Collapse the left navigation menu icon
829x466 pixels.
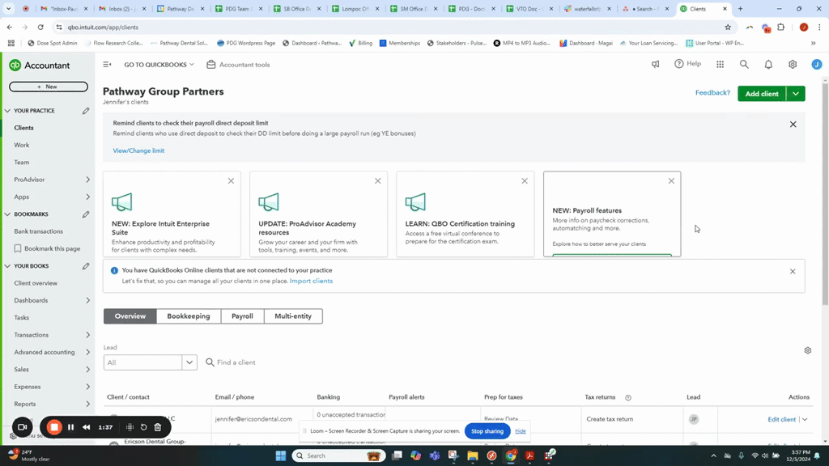click(107, 65)
